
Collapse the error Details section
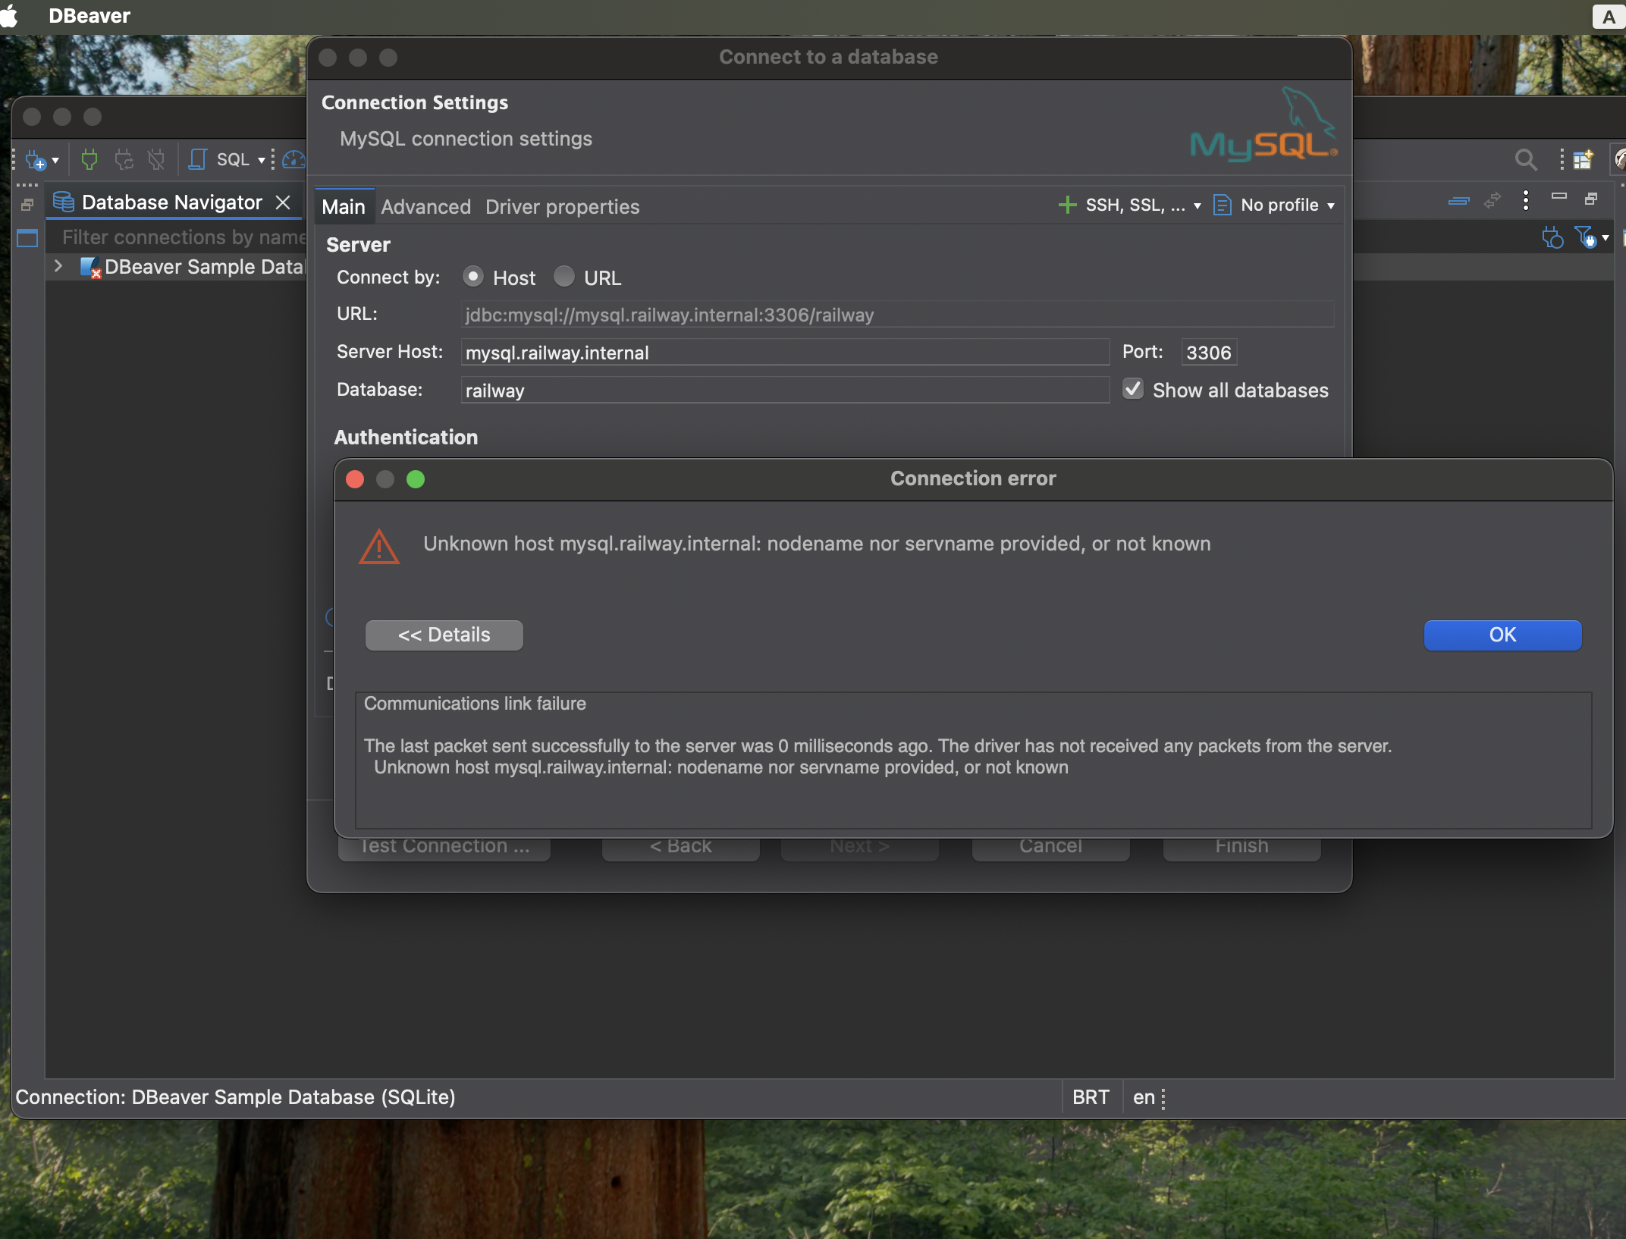444,635
